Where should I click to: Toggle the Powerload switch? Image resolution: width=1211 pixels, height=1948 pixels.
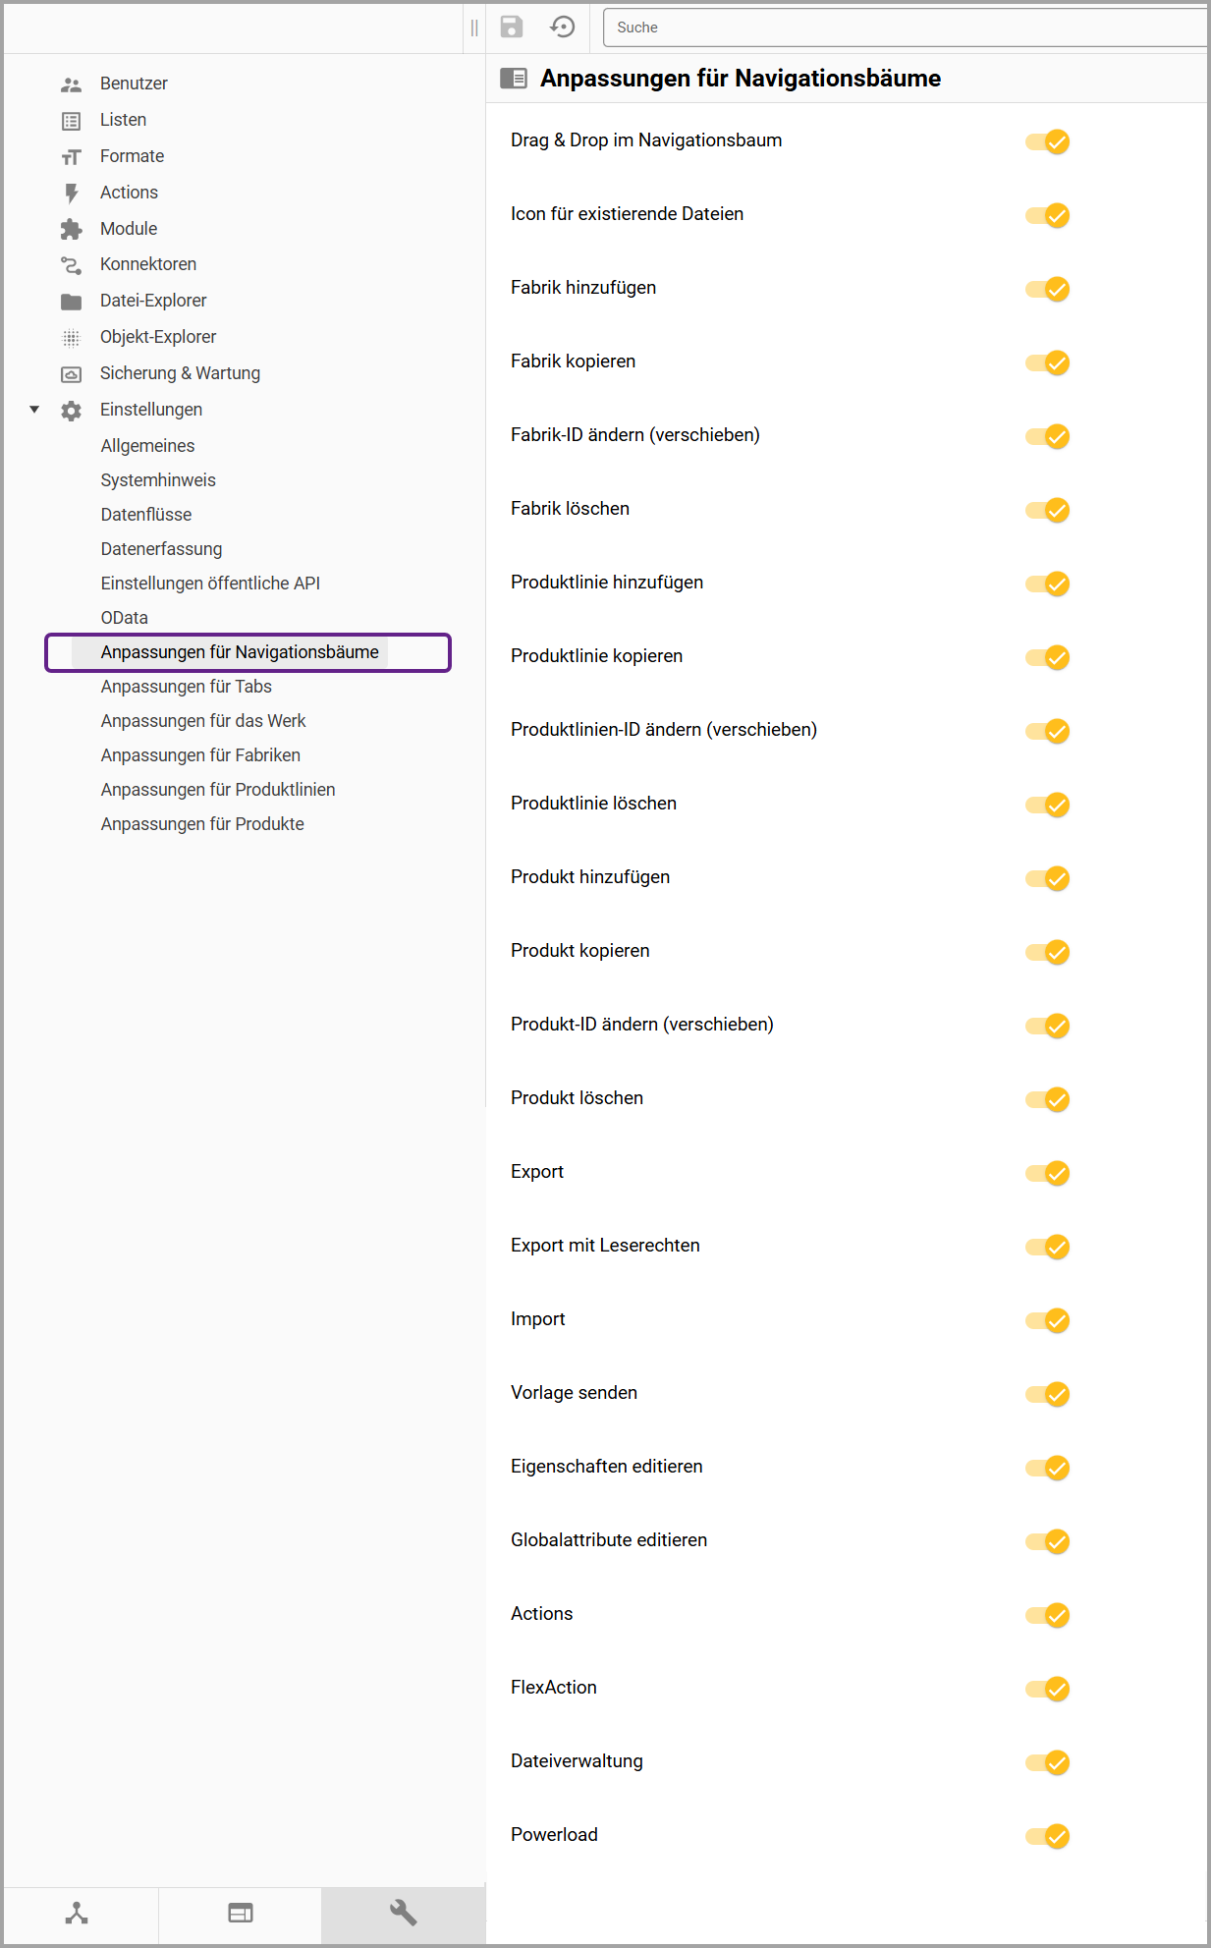(1047, 1836)
